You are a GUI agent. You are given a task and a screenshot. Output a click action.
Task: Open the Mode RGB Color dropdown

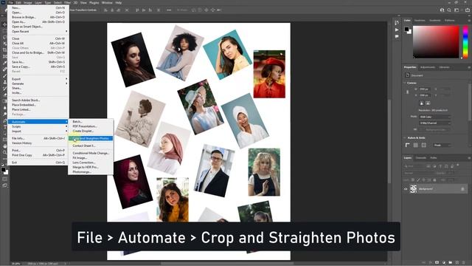(x=435, y=117)
